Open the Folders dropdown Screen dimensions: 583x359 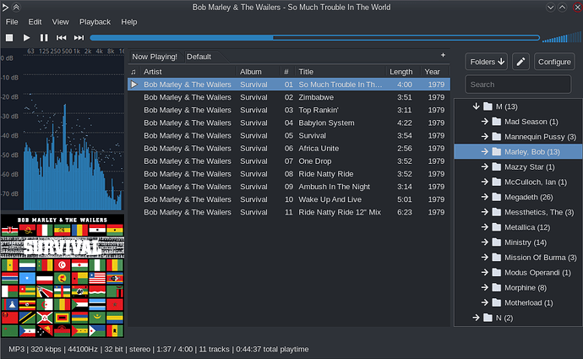coord(487,62)
